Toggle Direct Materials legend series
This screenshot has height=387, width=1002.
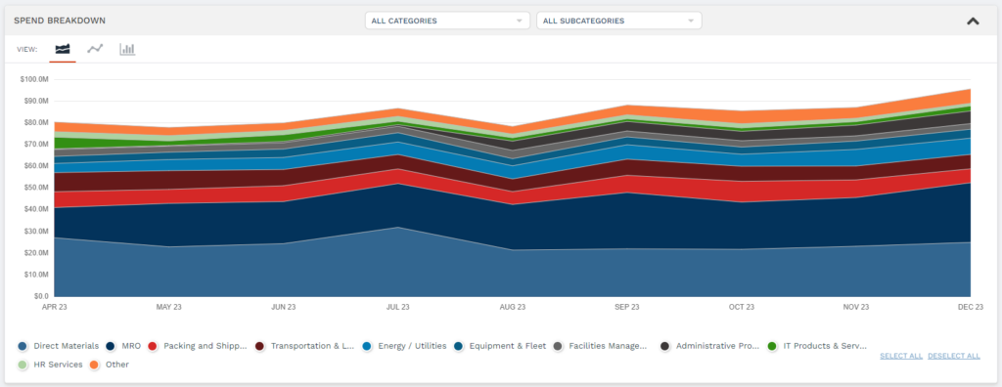point(59,346)
